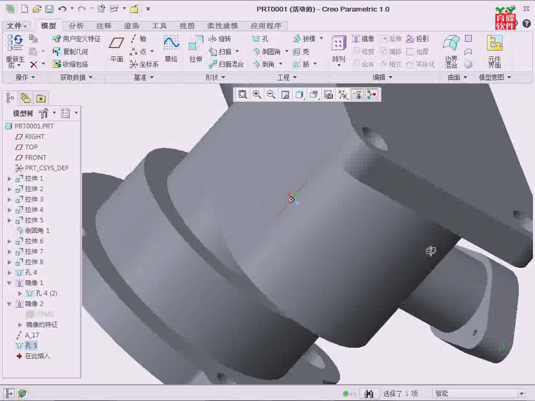Toggle datum display filters in graphics toolbar
535x401 pixels.
click(343, 95)
